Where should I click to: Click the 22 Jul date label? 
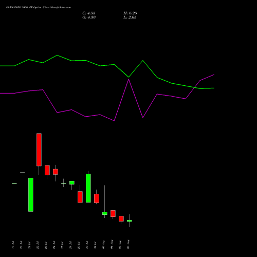click(x=38, y=245)
